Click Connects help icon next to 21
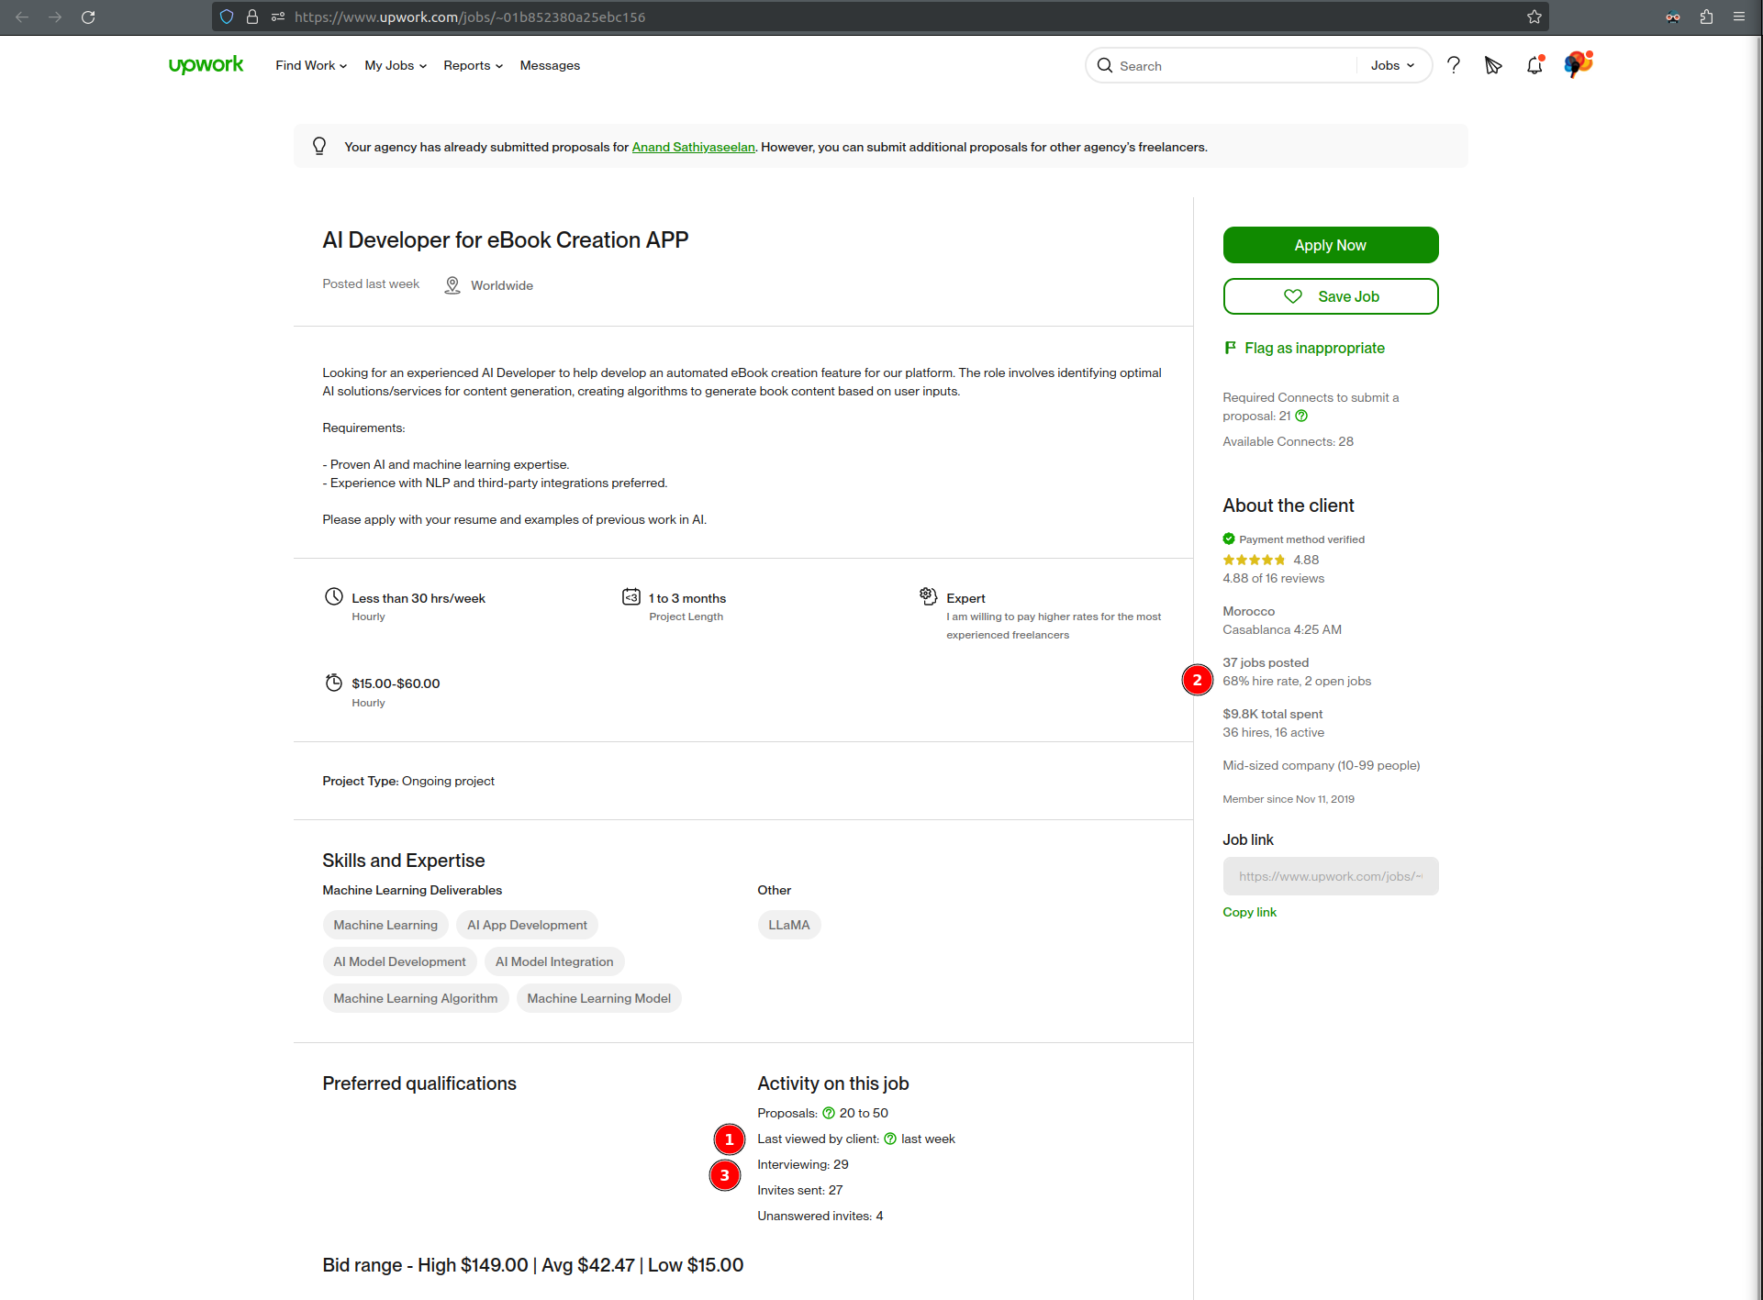1763x1300 pixels. pos(1301,416)
